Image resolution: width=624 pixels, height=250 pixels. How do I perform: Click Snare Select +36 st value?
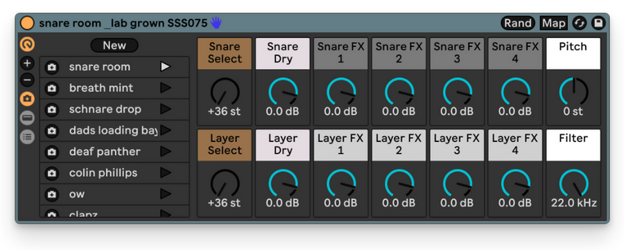point(225,111)
